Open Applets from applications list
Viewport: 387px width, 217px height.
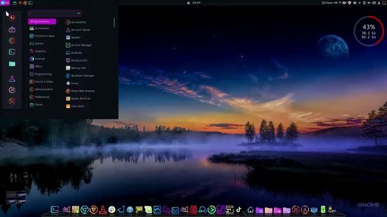click(x=73, y=37)
